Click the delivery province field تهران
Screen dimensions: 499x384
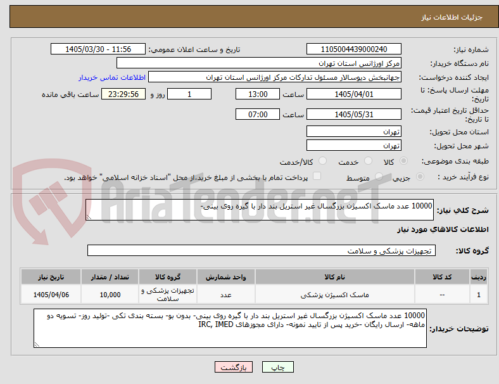point(354,132)
